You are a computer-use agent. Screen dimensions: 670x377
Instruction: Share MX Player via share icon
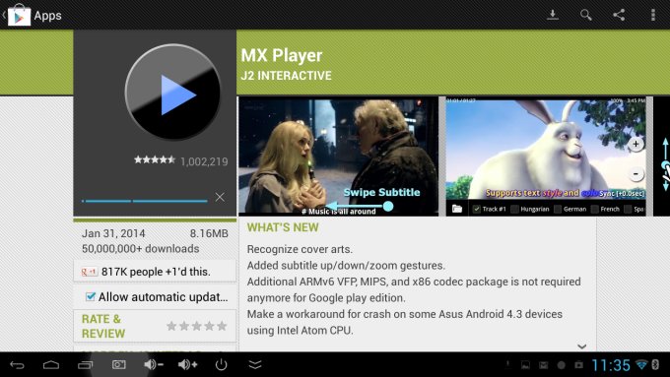[619, 15]
